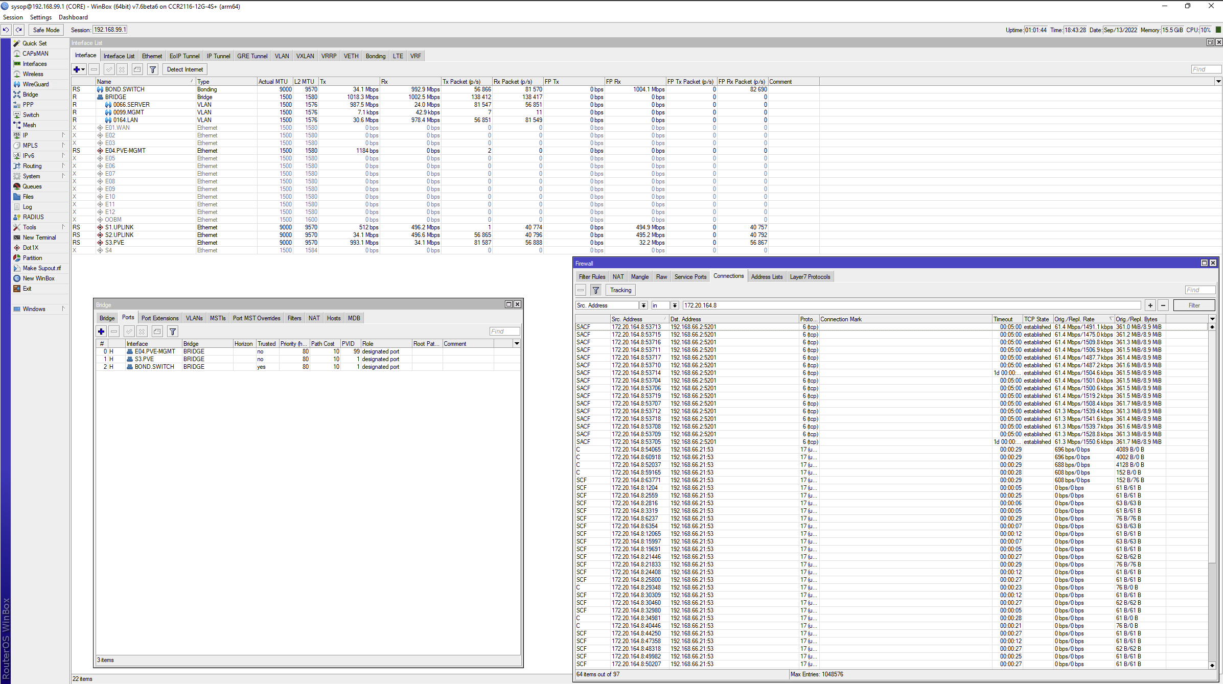Click Interface List comment icon
This screenshot has width=1223, height=684.
coord(137,69)
